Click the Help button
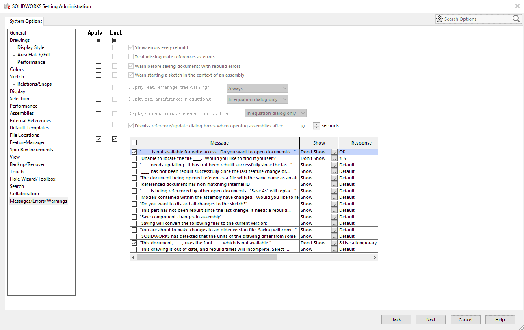The width and height of the screenshot is (524, 330). [x=500, y=319]
